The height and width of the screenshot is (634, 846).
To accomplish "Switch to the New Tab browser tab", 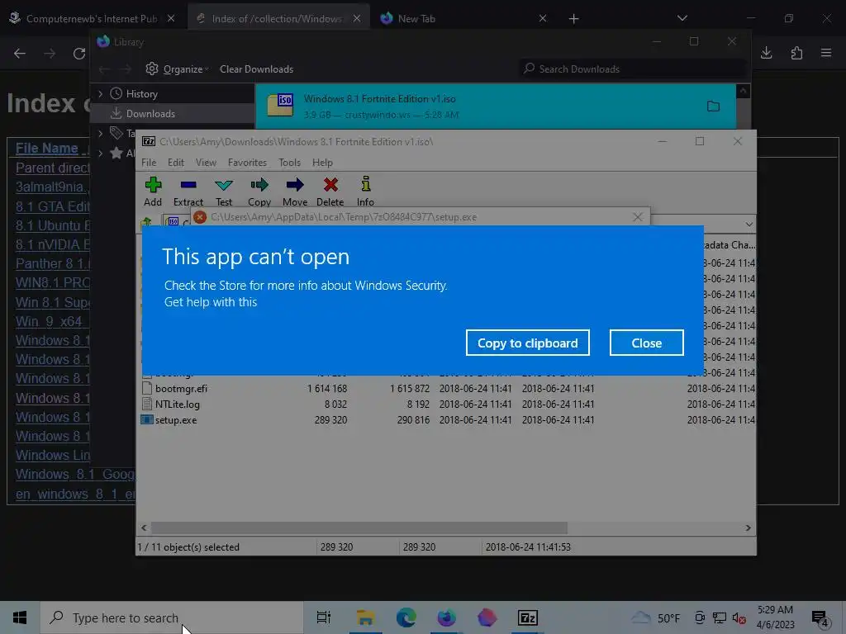I will pyautogui.click(x=416, y=18).
